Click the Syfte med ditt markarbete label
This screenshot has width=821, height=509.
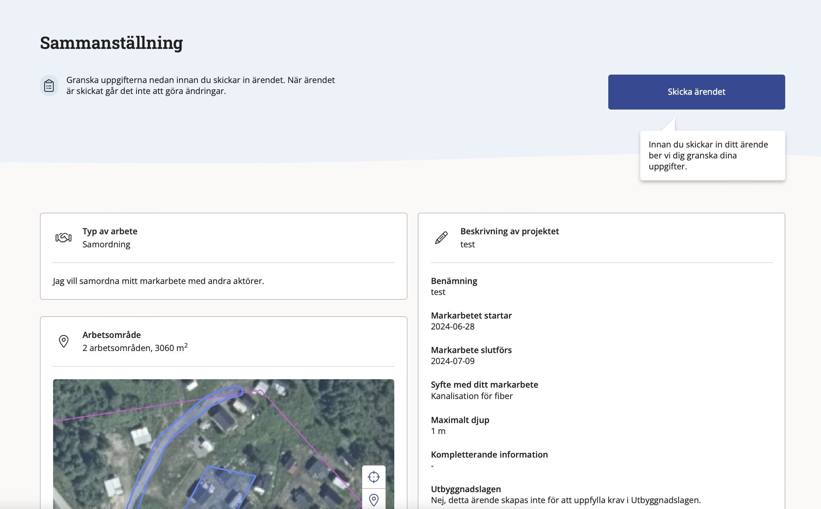484,385
